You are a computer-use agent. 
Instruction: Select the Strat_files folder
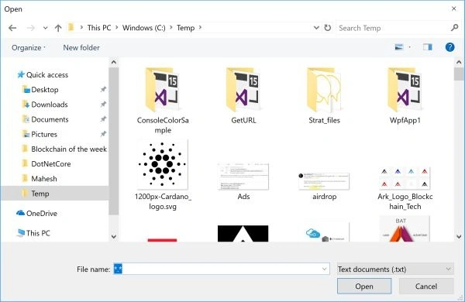(324, 96)
